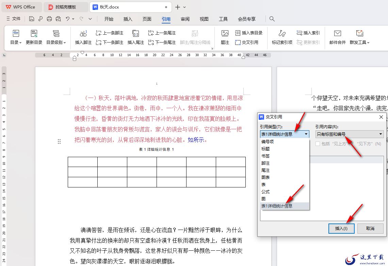This screenshot has width=388, height=266.
Task: Click the paragraph drag handle beside text
Action: (x=59, y=142)
